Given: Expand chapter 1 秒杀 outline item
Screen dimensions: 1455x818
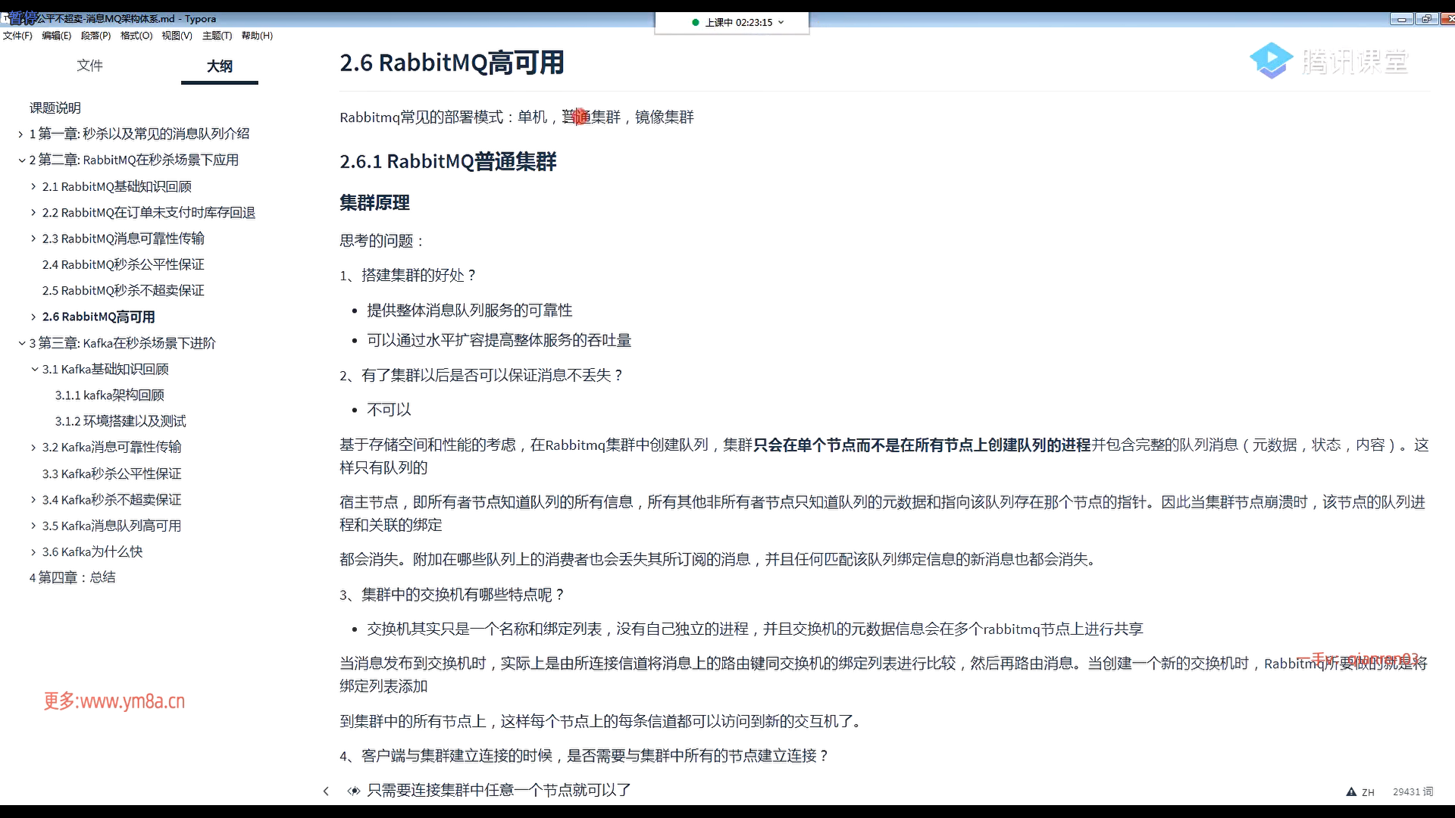Looking at the screenshot, I should (20, 134).
